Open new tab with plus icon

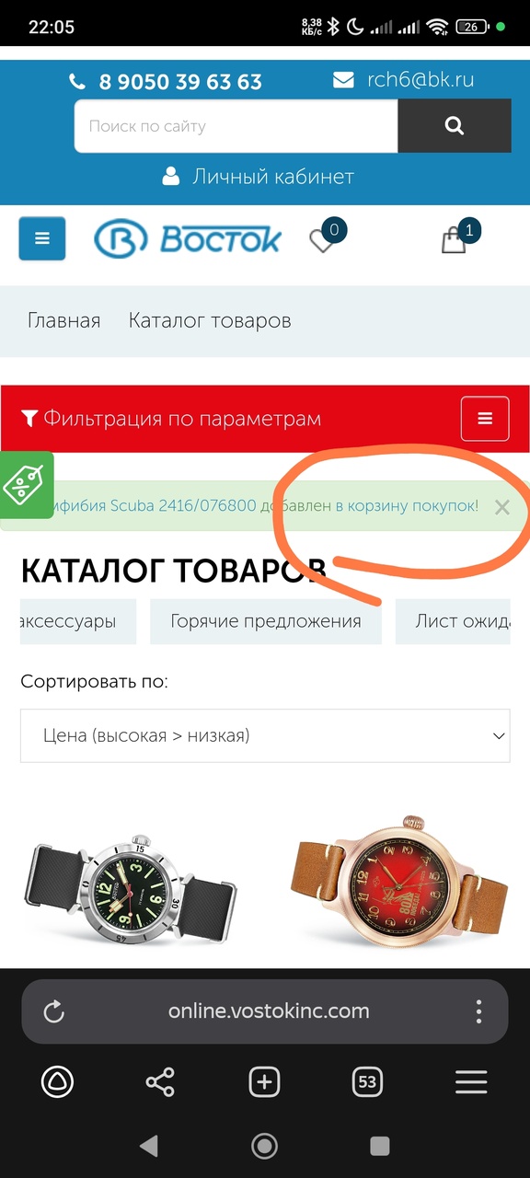pyautogui.click(x=265, y=1082)
